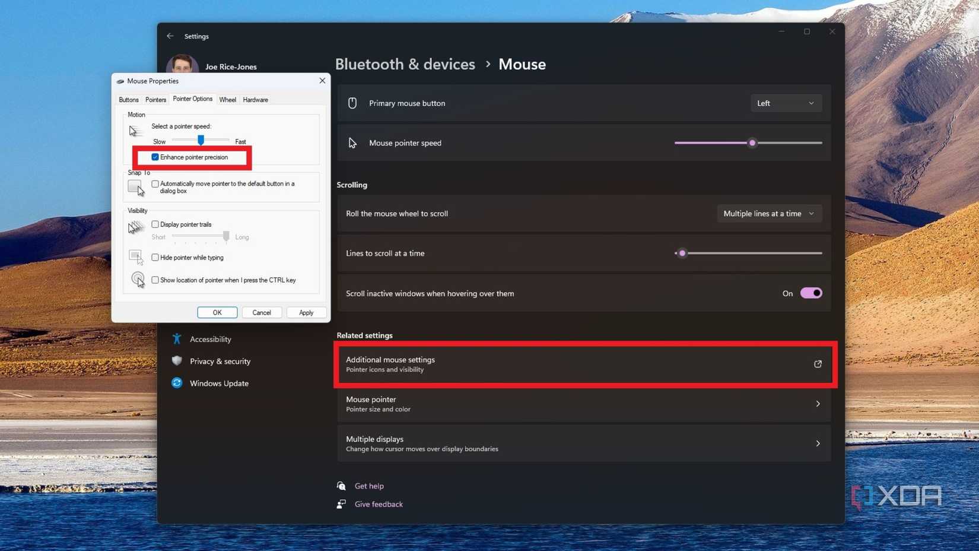
Task: Maximize the Settings window
Action: [807, 31]
